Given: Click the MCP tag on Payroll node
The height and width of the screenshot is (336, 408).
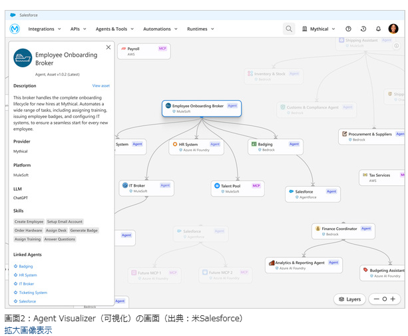Looking at the screenshot, I should [162, 49].
